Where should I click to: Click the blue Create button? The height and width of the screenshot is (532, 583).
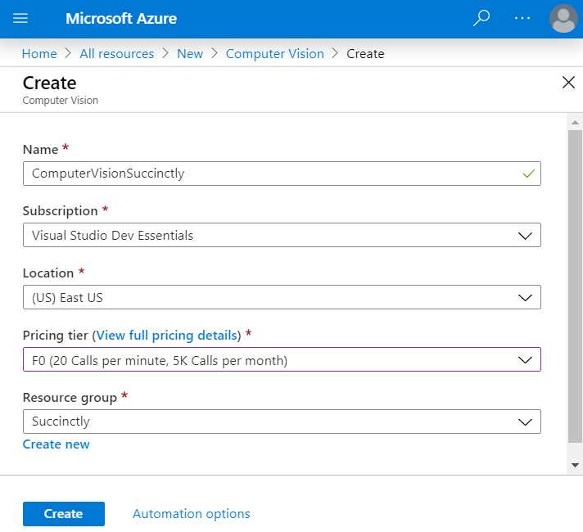tap(64, 514)
